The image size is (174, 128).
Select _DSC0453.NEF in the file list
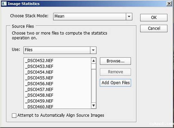pyautogui.click(x=39, y=66)
